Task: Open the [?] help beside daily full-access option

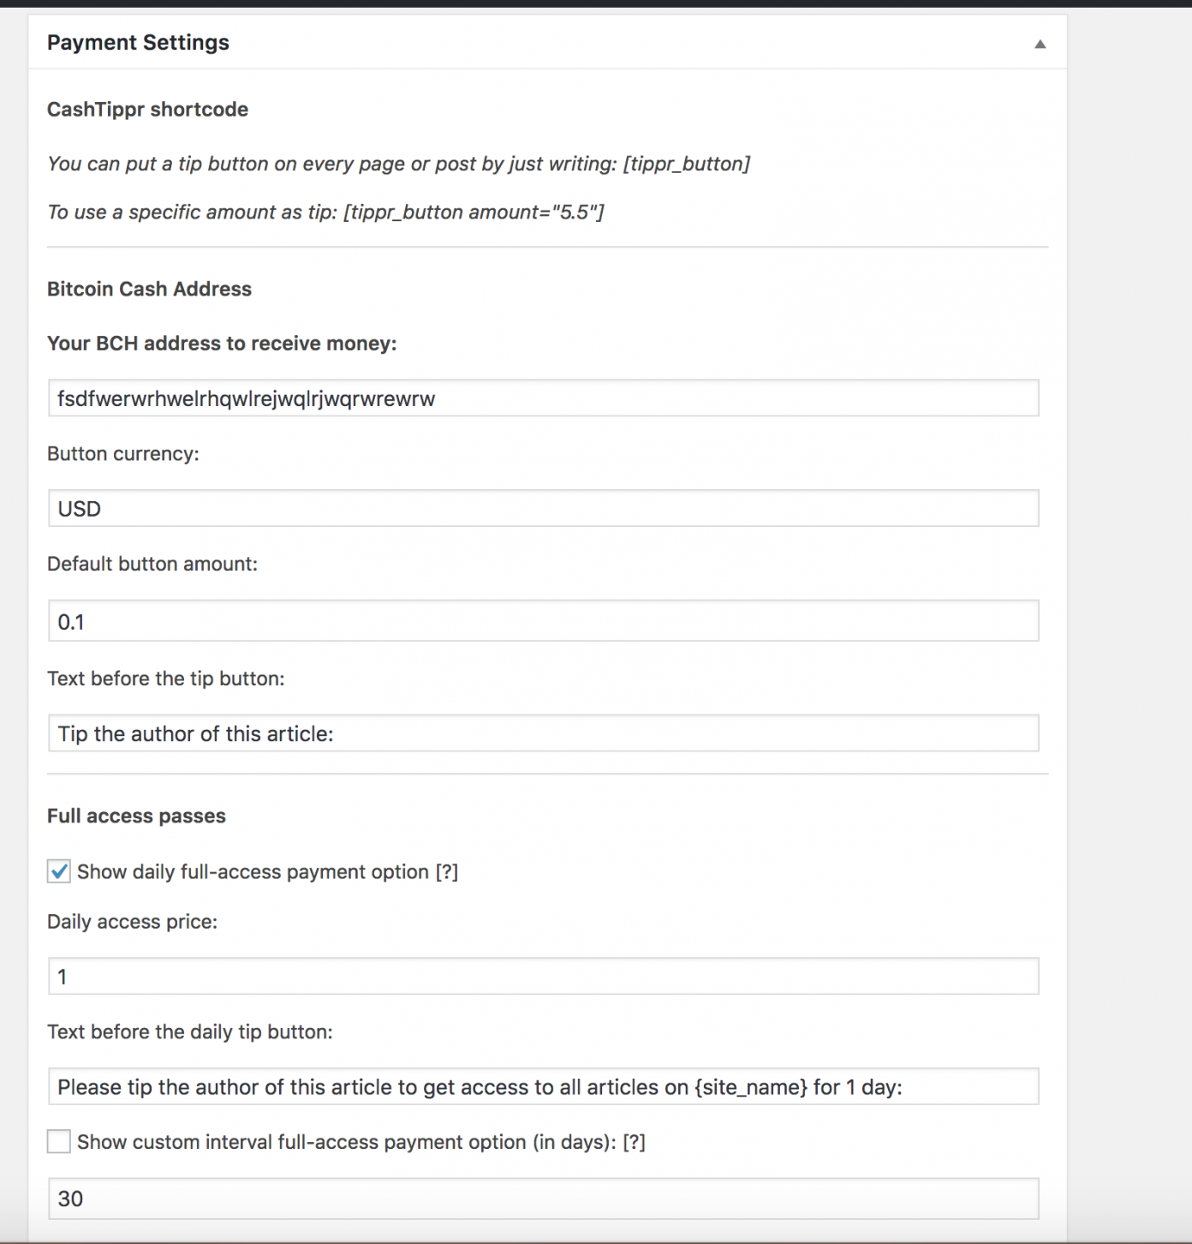Action: tap(449, 871)
